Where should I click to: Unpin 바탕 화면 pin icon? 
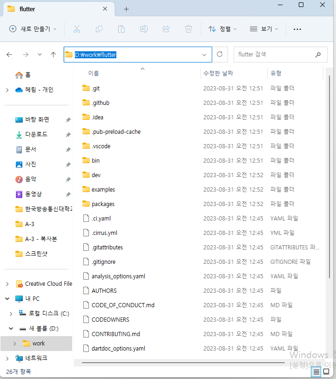pyautogui.click(x=68, y=120)
